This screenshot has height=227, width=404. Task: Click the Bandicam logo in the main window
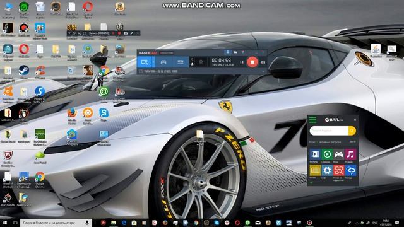(x=148, y=53)
